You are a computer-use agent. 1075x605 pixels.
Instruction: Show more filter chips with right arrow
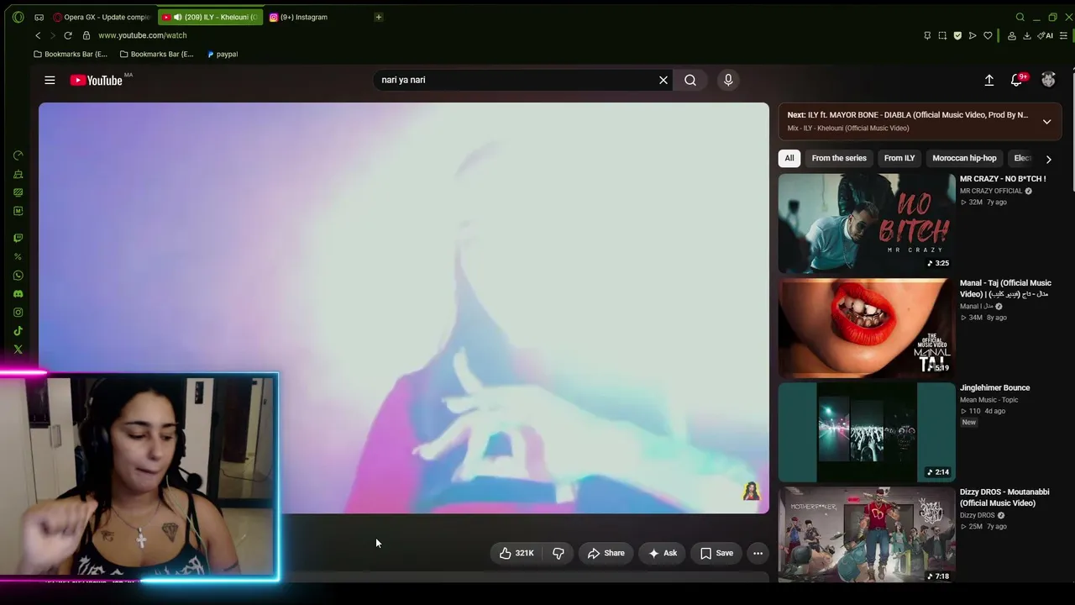[x=1048, y=159]
